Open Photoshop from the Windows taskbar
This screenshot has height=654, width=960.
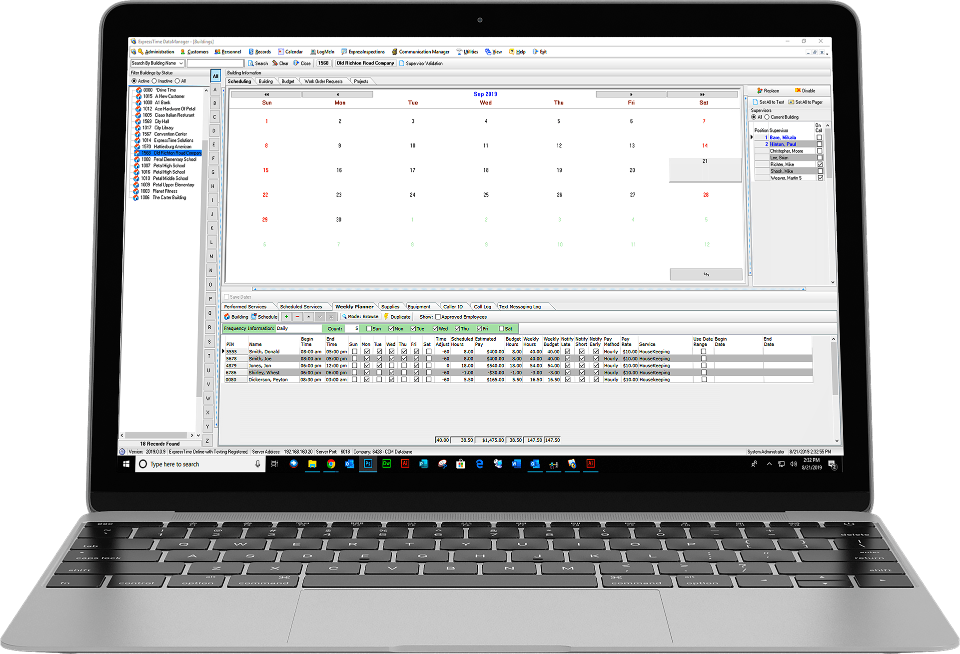click(368, 464)
